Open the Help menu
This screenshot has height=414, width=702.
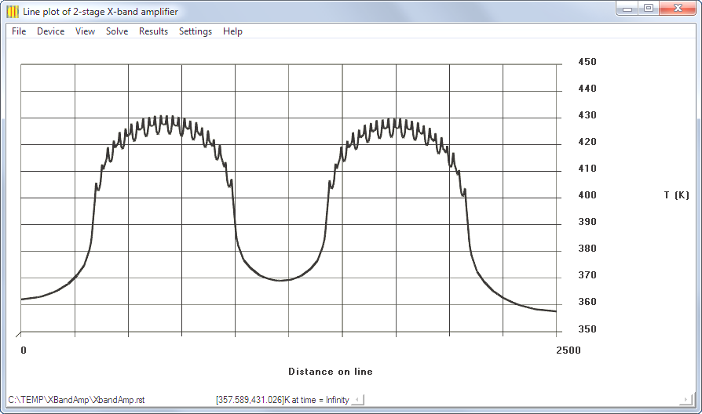click(x=232, y=31)
